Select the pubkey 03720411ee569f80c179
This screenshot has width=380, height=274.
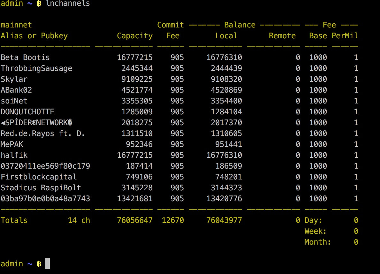click(x=45, y=166)
